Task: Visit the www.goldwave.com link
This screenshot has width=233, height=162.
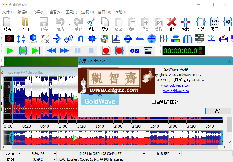Action: click(x=176, y=86)
